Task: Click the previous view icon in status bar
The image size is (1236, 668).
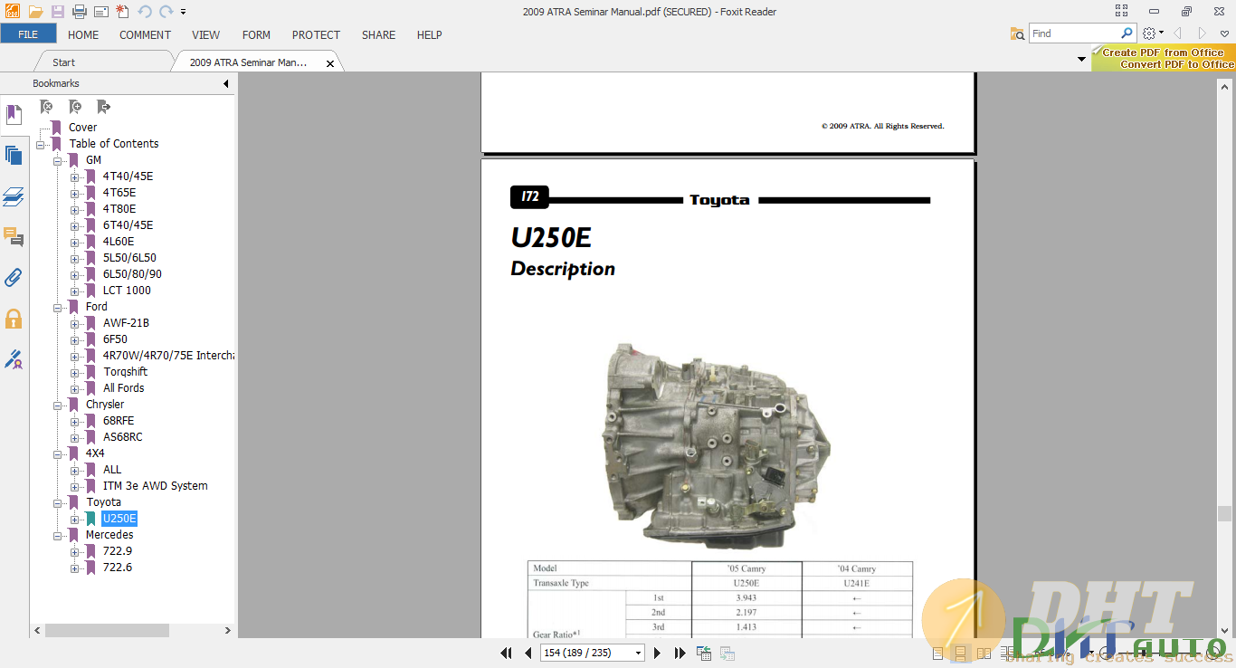Action: (703, 653)
